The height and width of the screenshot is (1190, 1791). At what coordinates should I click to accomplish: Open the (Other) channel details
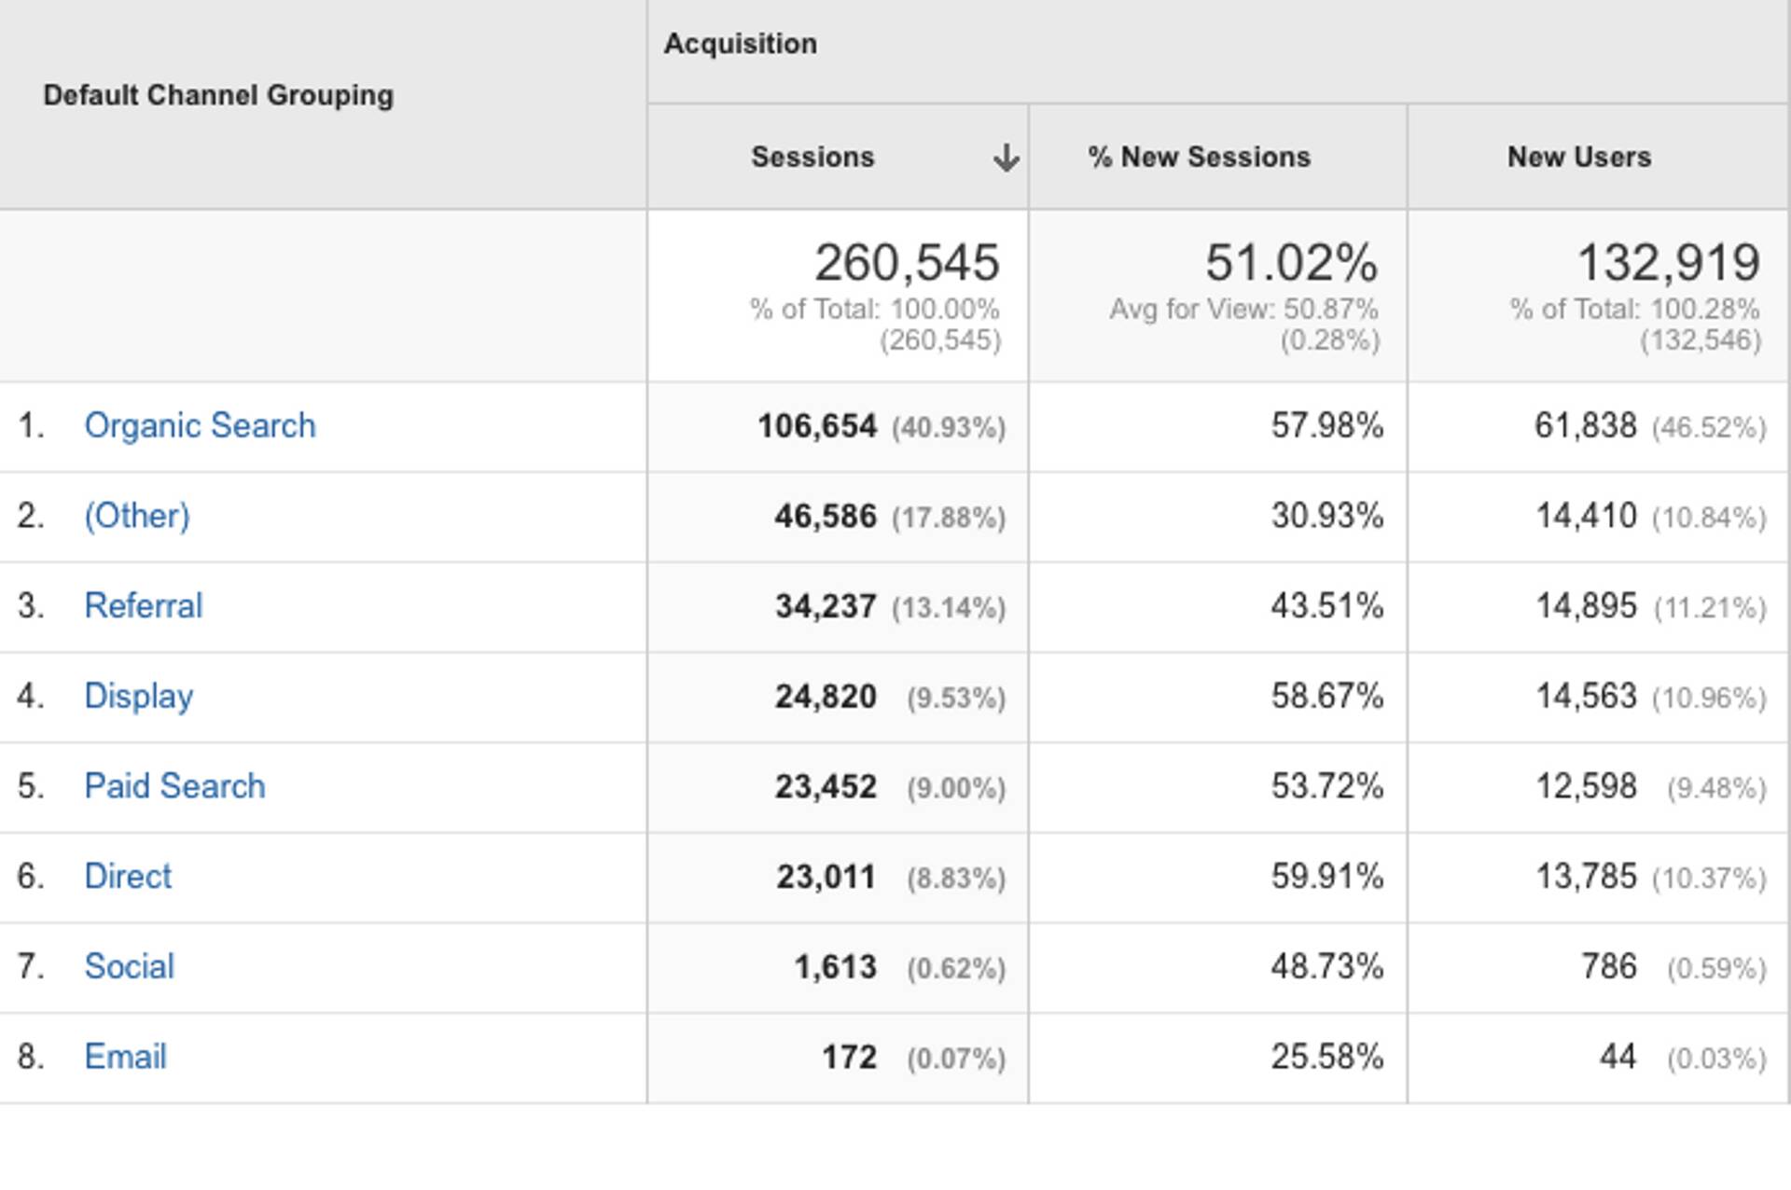(x=137, y=515)
